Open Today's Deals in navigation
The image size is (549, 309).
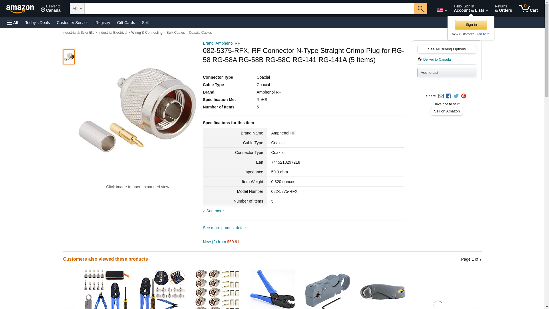click(37, 23)
